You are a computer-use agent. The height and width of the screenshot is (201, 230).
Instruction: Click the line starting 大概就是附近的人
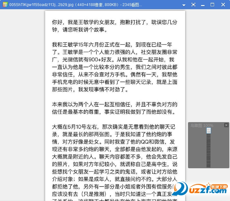coord(115,157)
